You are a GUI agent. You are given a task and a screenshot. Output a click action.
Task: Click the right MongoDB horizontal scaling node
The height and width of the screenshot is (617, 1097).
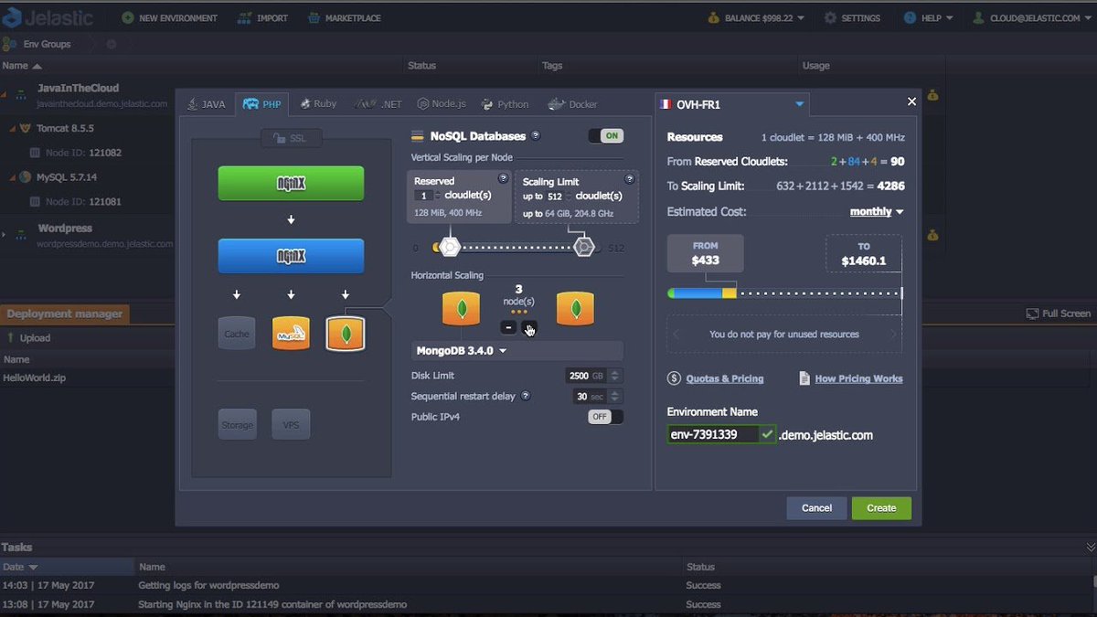575,309
